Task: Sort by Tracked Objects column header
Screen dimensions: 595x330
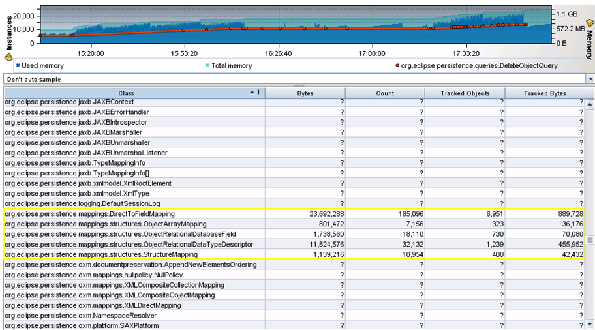Action: [x=465, y=93]
